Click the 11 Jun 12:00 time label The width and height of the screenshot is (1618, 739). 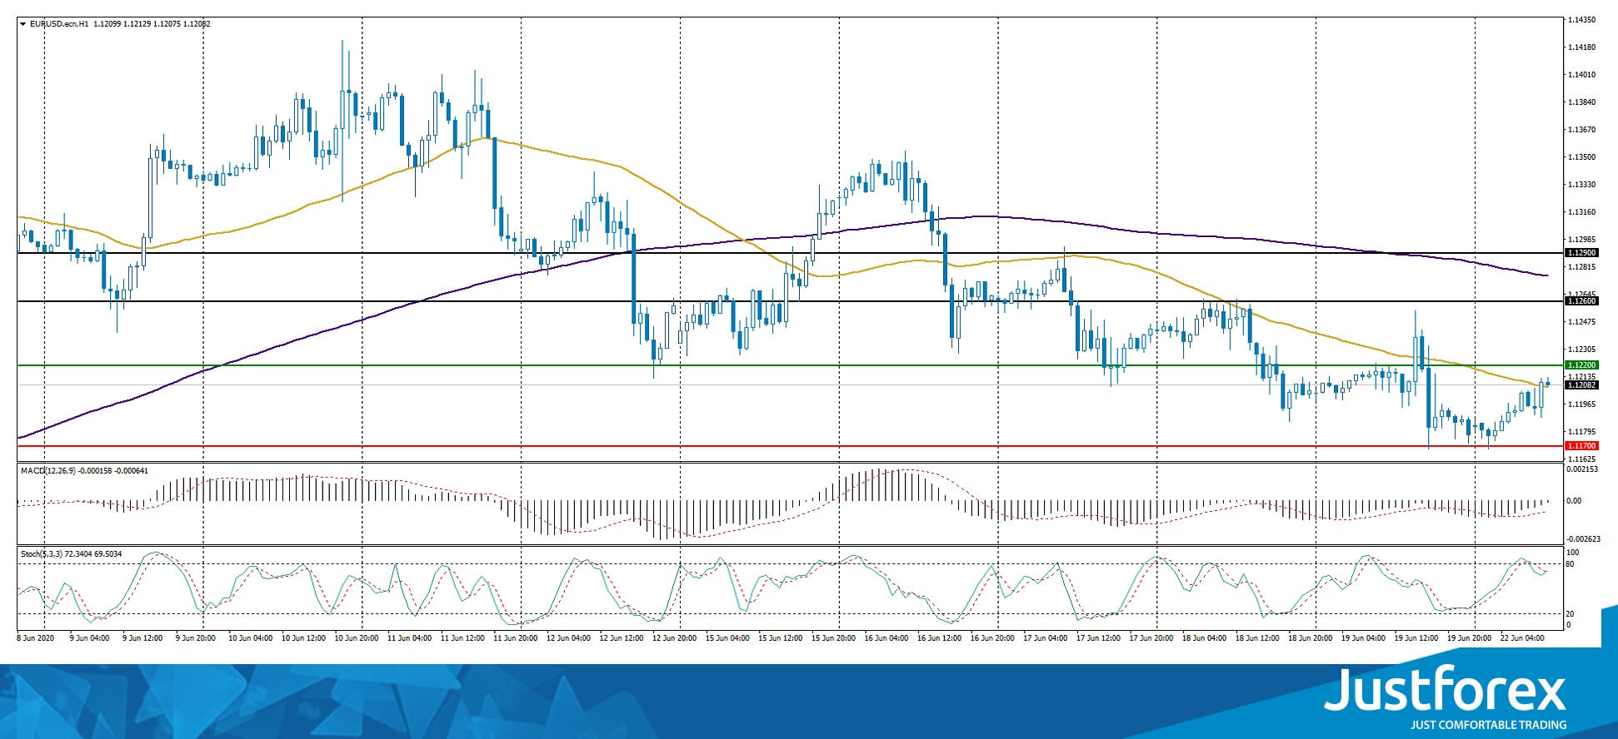(462, 638)
